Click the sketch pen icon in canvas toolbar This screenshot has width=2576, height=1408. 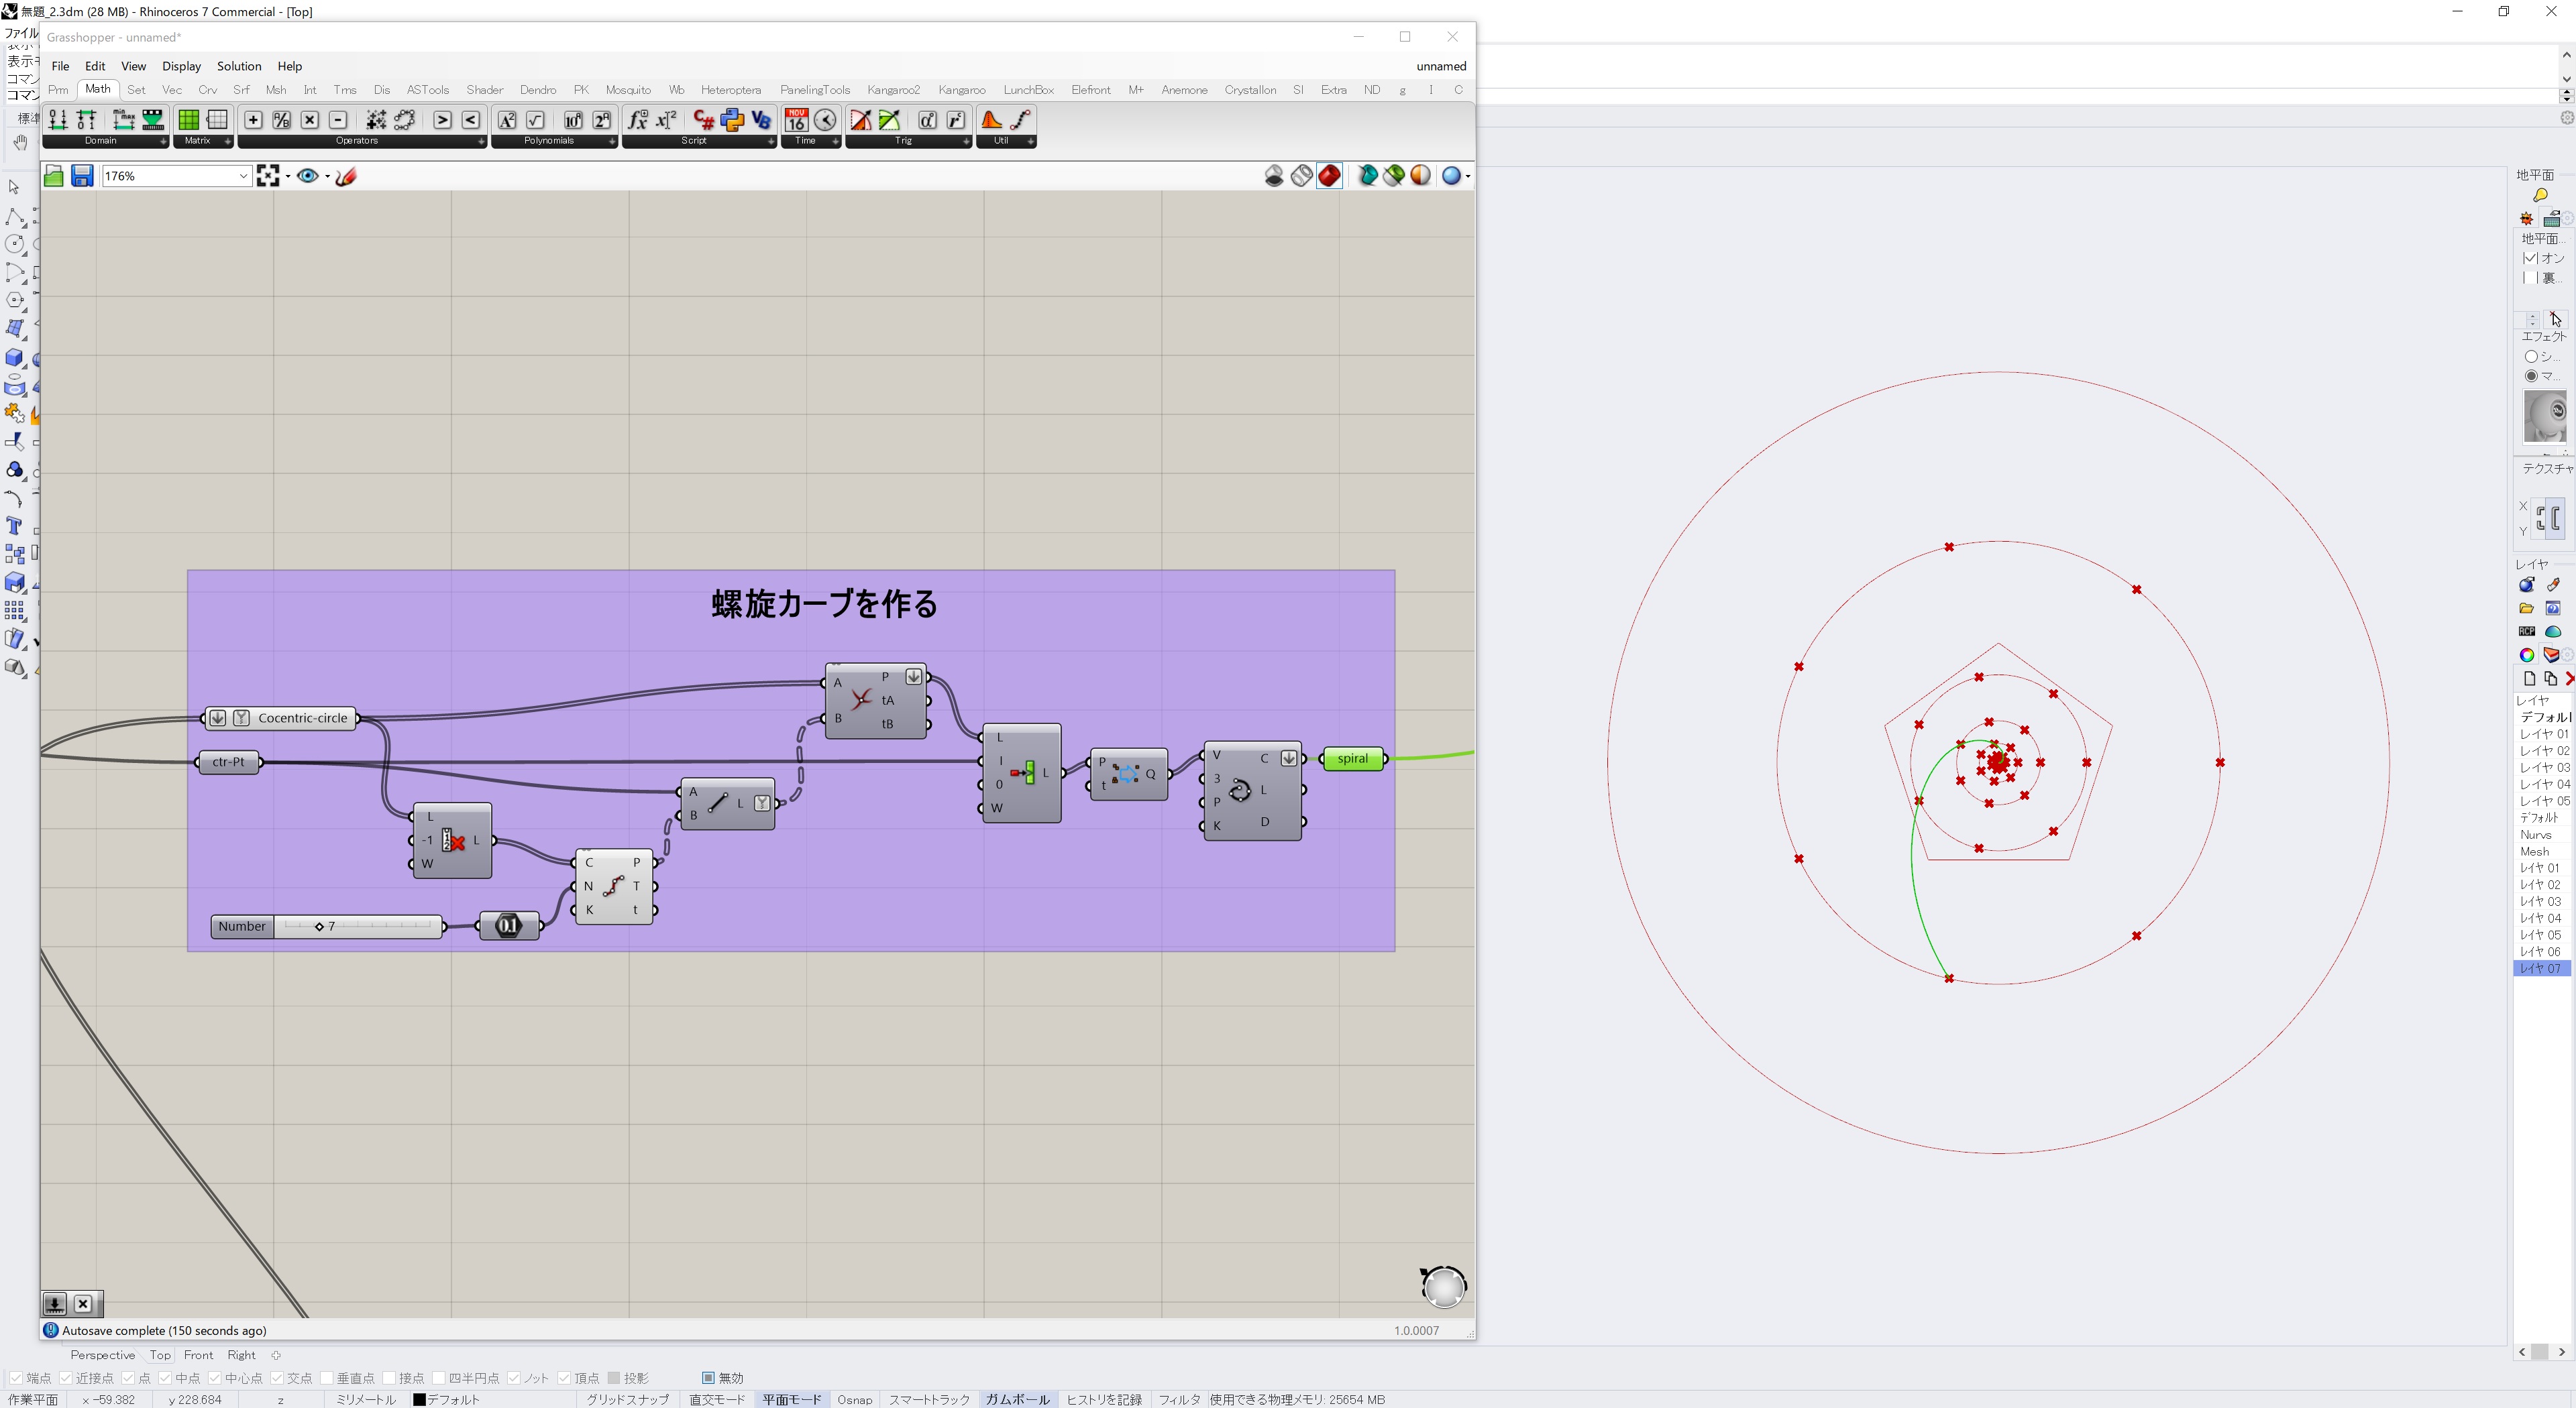(x=346, y=176)
